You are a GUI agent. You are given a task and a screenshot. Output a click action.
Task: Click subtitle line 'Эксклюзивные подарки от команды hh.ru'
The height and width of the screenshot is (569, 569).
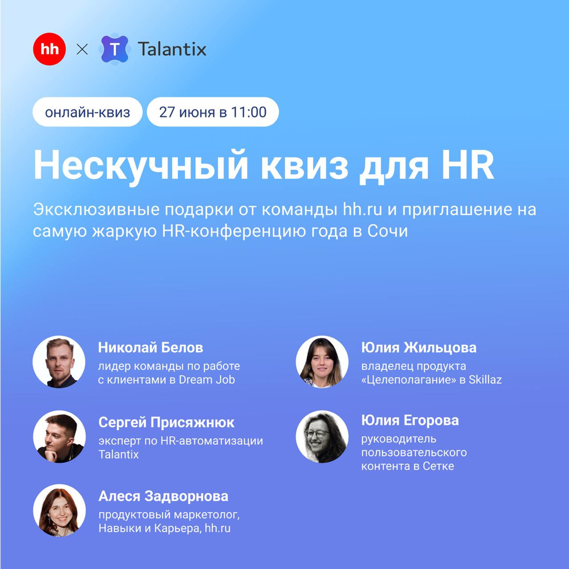[208, 210]
